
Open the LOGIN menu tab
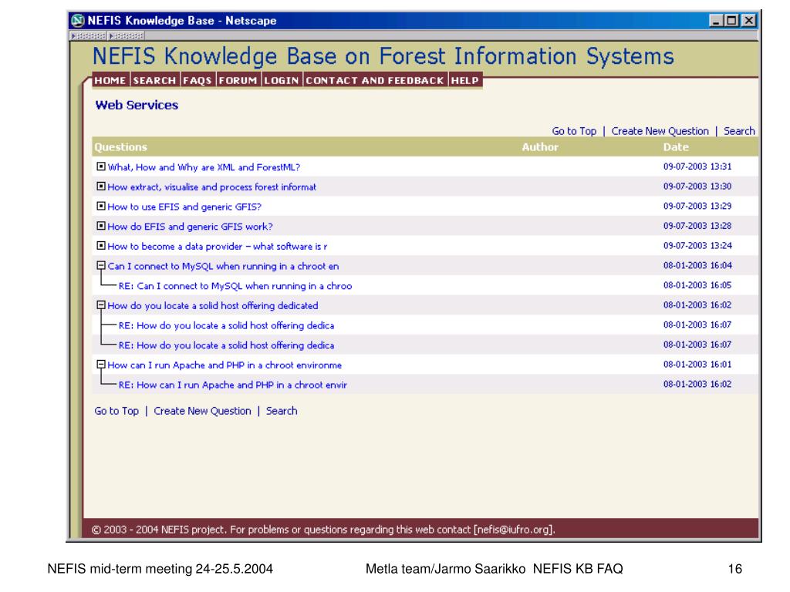[282, 80]
